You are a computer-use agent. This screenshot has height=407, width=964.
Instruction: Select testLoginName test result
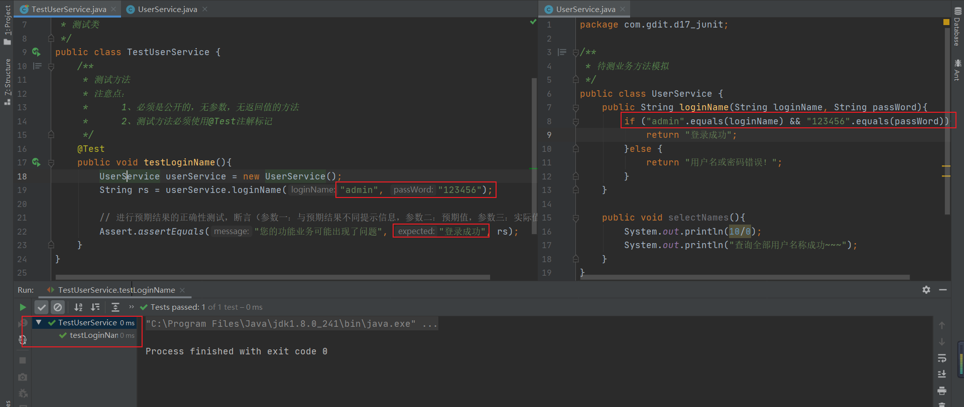[93, 335]
